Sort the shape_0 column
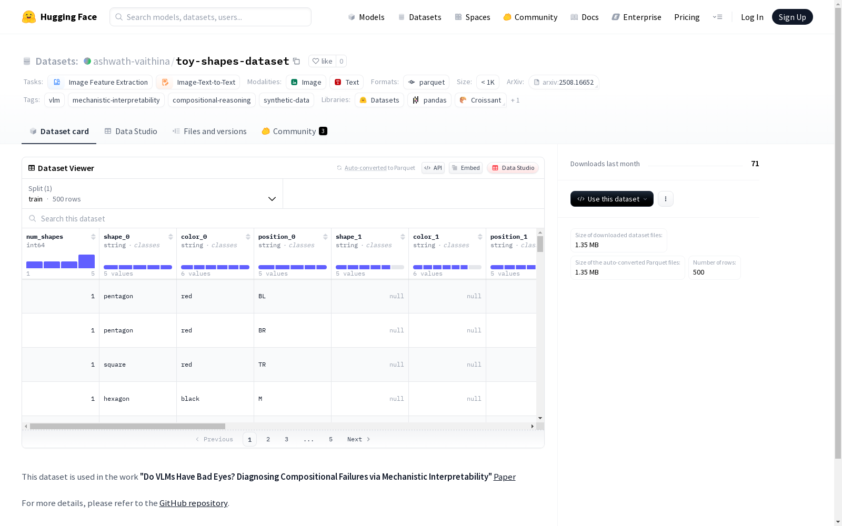The width and height of the screenshot is (842, 526). click(171, 237)
